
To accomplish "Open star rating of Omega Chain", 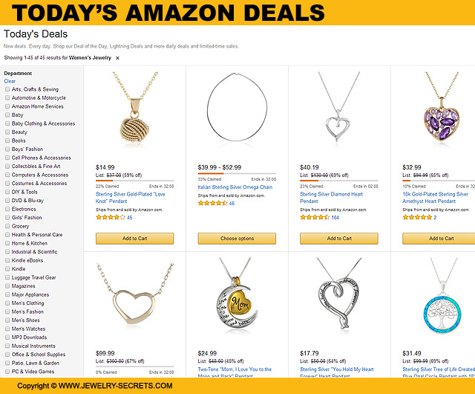I will [212, 203].
